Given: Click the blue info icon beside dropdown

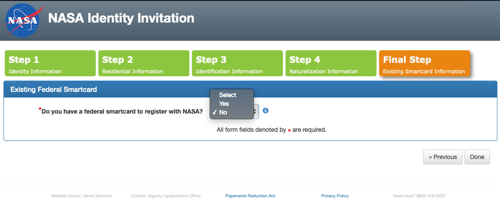Looking at the screenshot, I should [266, 111].
